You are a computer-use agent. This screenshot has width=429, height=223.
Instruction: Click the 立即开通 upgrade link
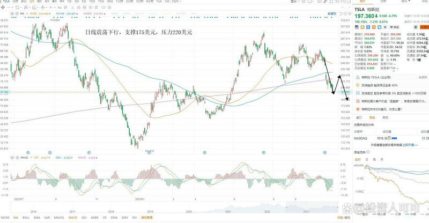pos(409,145)
